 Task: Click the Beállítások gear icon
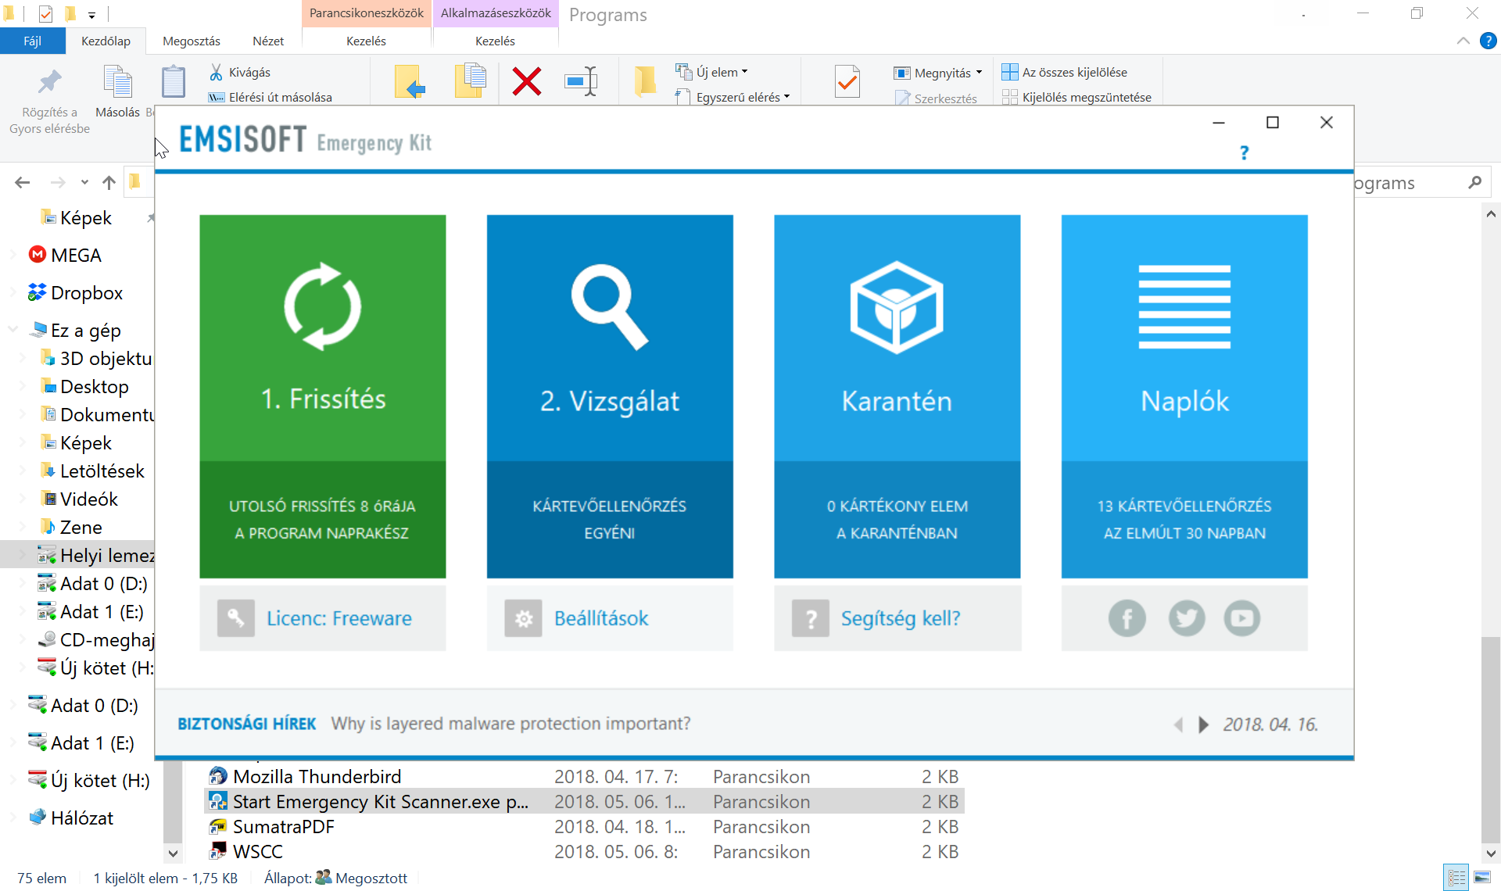click(523, 618)
